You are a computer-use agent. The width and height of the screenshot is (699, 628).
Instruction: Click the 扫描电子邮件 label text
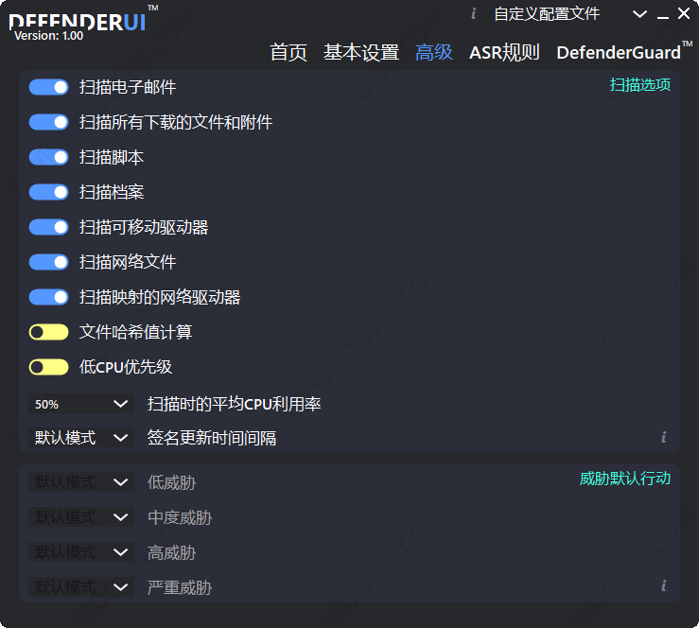click(x=128, y=87)
